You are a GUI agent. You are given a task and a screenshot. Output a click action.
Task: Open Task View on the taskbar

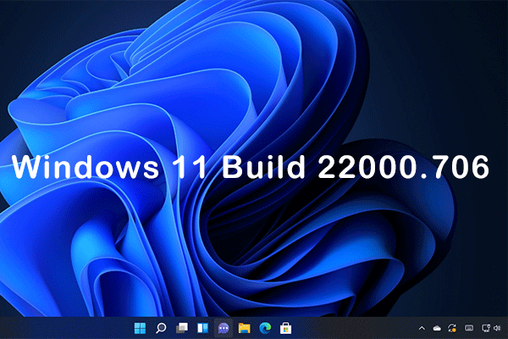182,328
